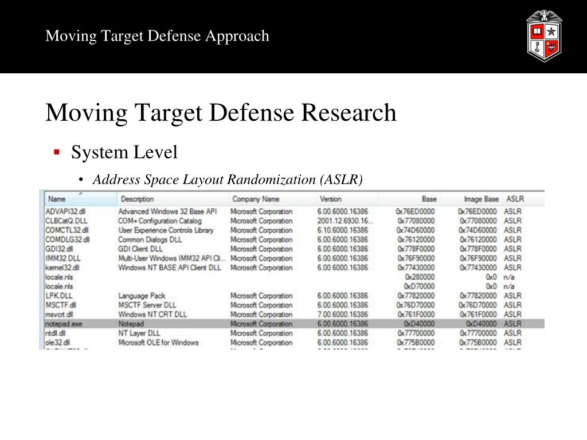Select the highlighted notepad.exe name cell
587x440 pixels.
[x=63, y=324]
